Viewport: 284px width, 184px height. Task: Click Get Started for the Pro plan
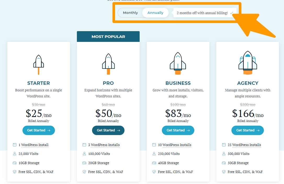click(108, 130)
